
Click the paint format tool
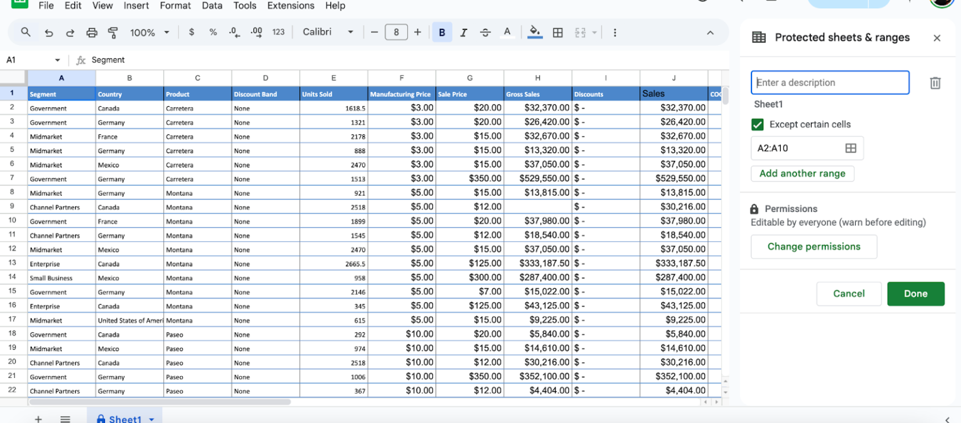pos(113,32)
